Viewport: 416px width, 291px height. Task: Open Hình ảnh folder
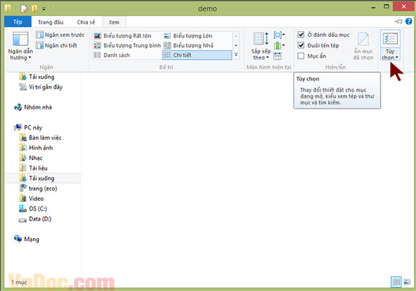tap(36, 148)
